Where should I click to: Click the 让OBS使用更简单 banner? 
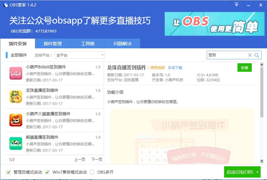click(215, 24)
